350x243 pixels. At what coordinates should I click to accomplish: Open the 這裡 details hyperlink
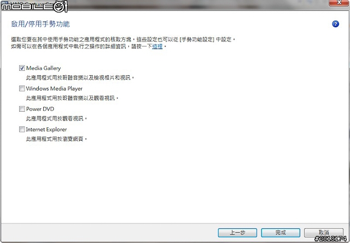tap(157, 46)
